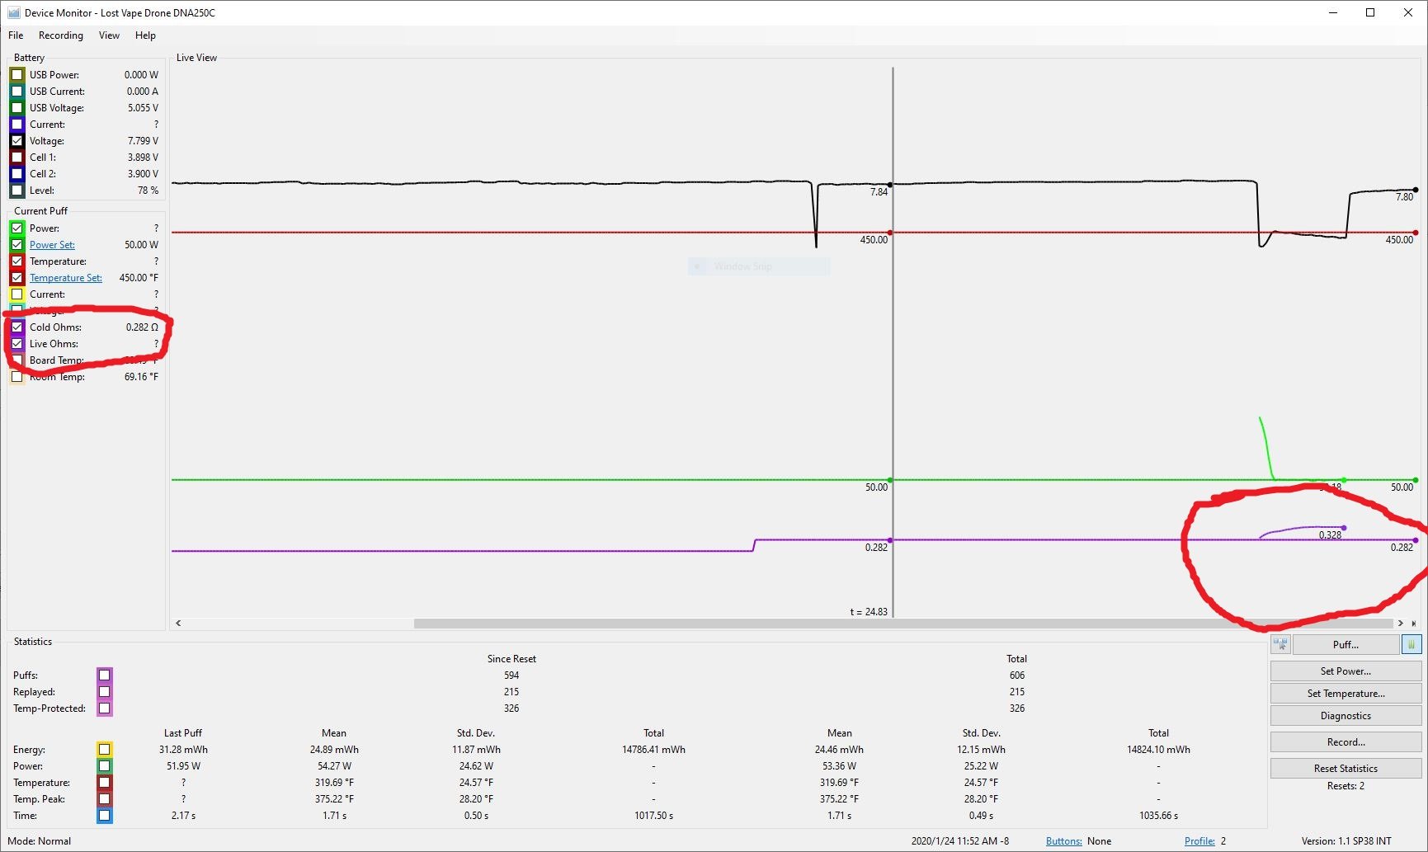
Task: Click the Device Monitor app icon in title bar
Action: [13, 12]
